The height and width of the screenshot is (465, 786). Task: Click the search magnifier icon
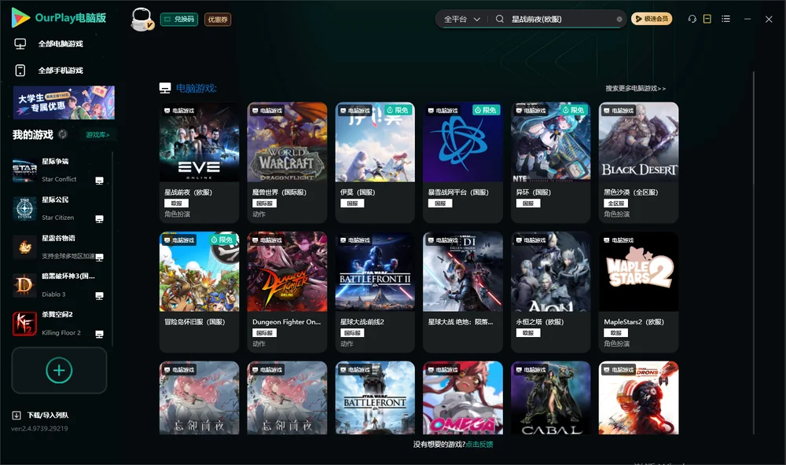pyautogui.click(x=500, y=19)
